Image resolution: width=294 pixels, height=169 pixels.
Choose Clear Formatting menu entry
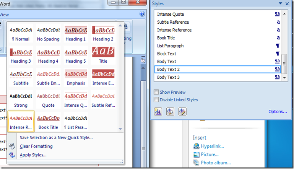(x=36, y=146)
